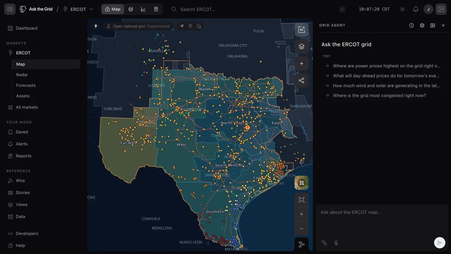Image resolution: width=451 pixels, height=254 pixels.
Task: Zoom in on the map
Action: tap(302, 214)
